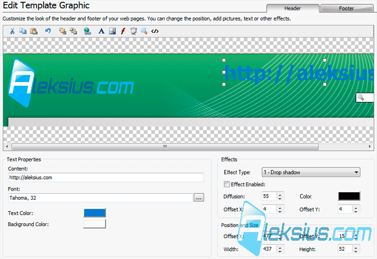Increase Height value with up arrow
Image resolution: width=377 pixels, height=259 pixels.
tap(356, 247)
